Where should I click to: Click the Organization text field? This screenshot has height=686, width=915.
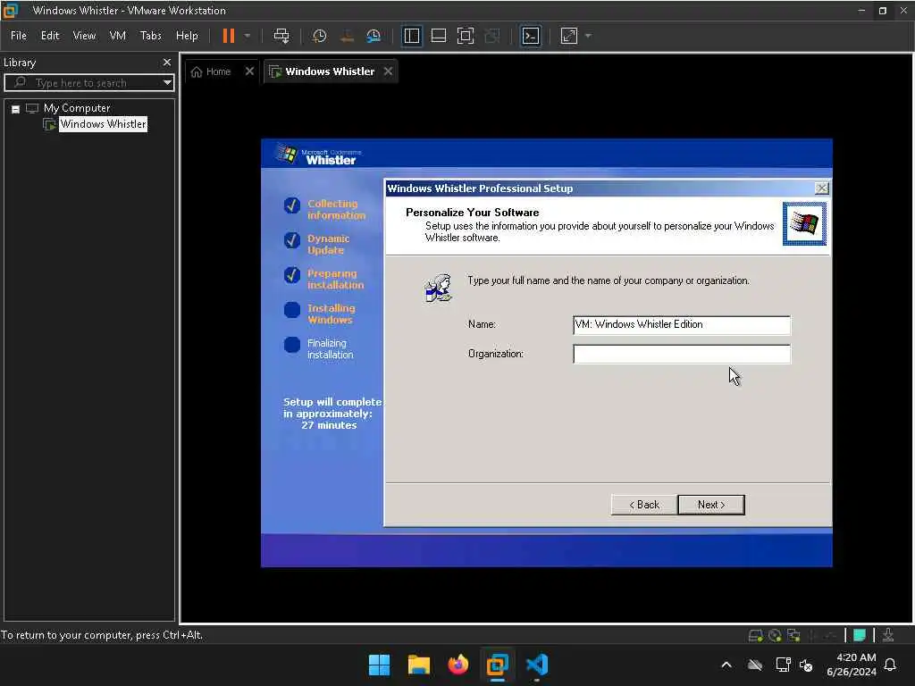(x=682, y=354)
